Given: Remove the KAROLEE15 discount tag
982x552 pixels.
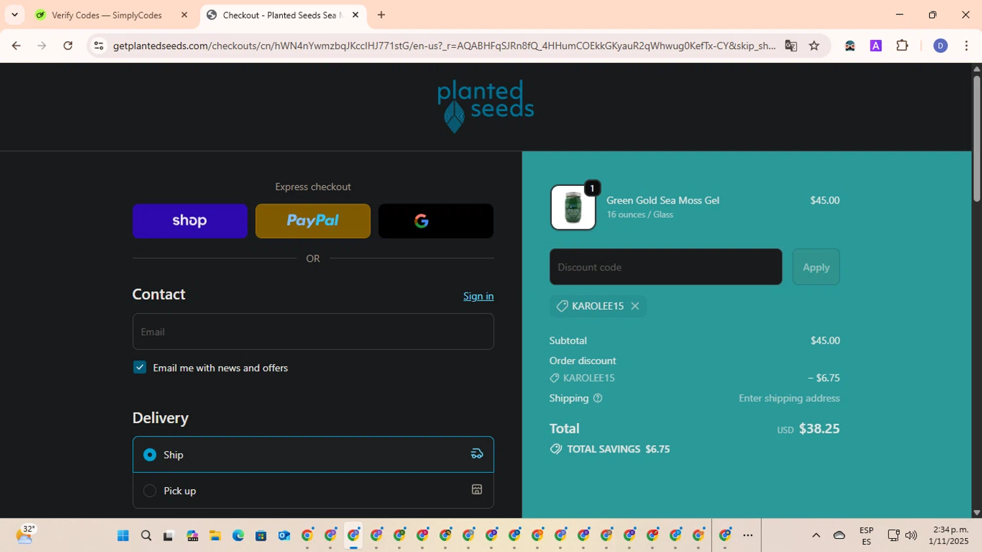Looking at the screenshot, I should coord(635,306).
